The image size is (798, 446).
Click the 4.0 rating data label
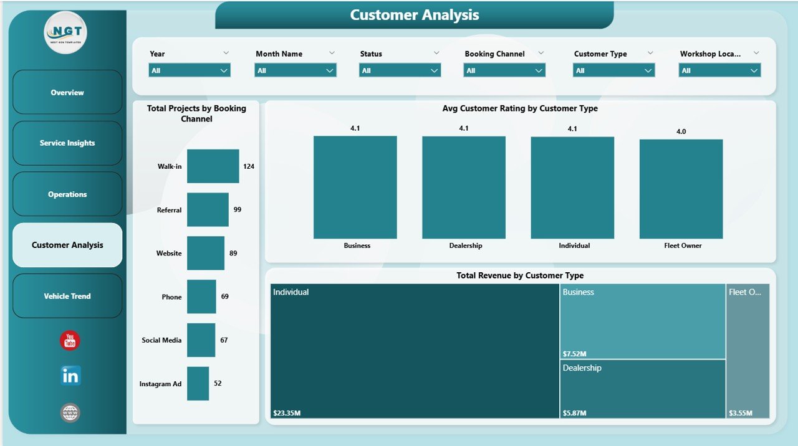(681, 131)
